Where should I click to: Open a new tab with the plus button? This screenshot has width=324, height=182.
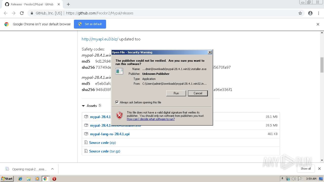coord(68,4)
